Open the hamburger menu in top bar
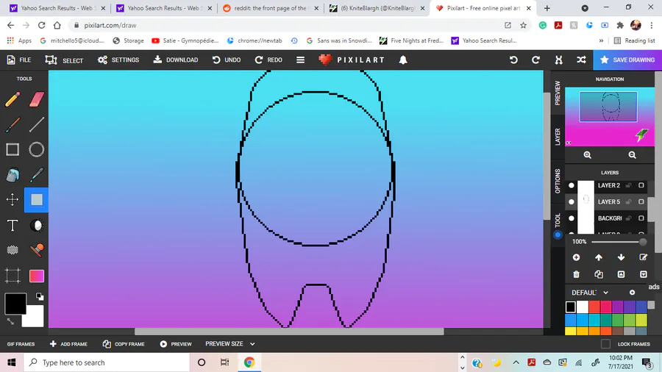 (300, 60)
